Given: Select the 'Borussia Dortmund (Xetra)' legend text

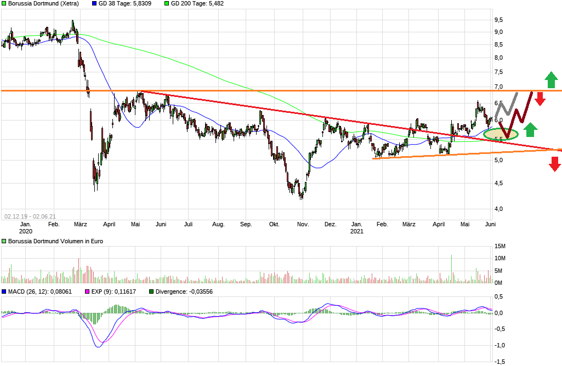Looking at the screenshot, I should coord(43,4).
